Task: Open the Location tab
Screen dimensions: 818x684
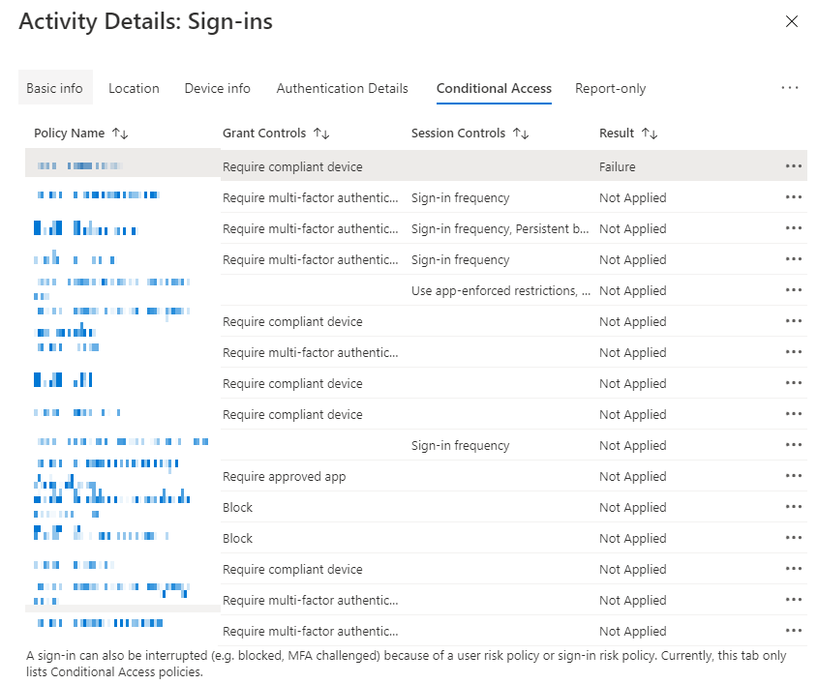Action: (134, 88)
